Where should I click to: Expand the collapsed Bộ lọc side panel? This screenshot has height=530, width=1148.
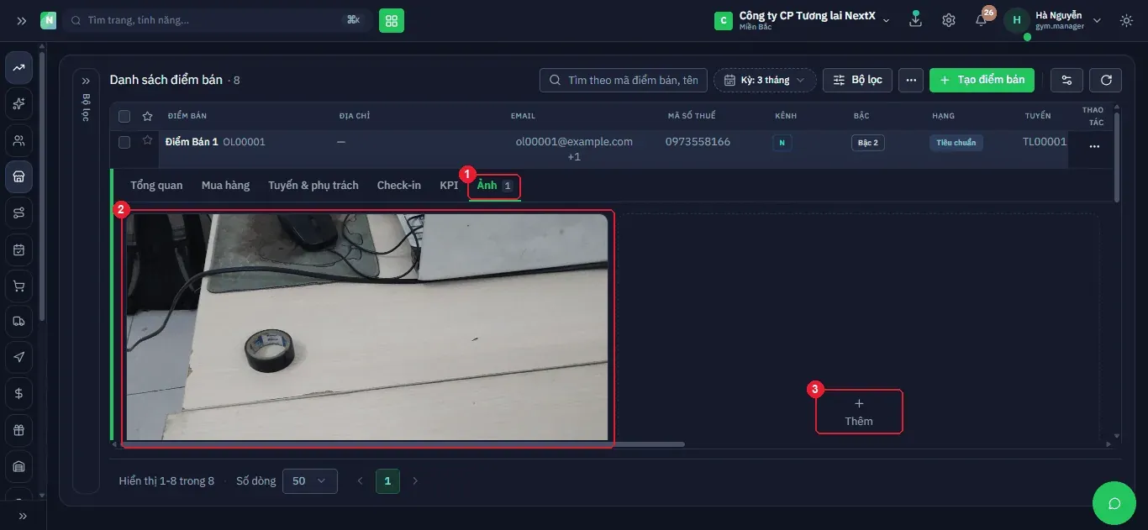pyautogui.click(x=86, y=81)
